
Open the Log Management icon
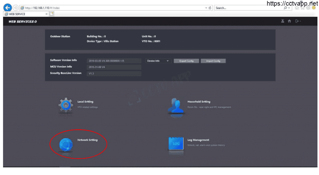coord(176,144)
